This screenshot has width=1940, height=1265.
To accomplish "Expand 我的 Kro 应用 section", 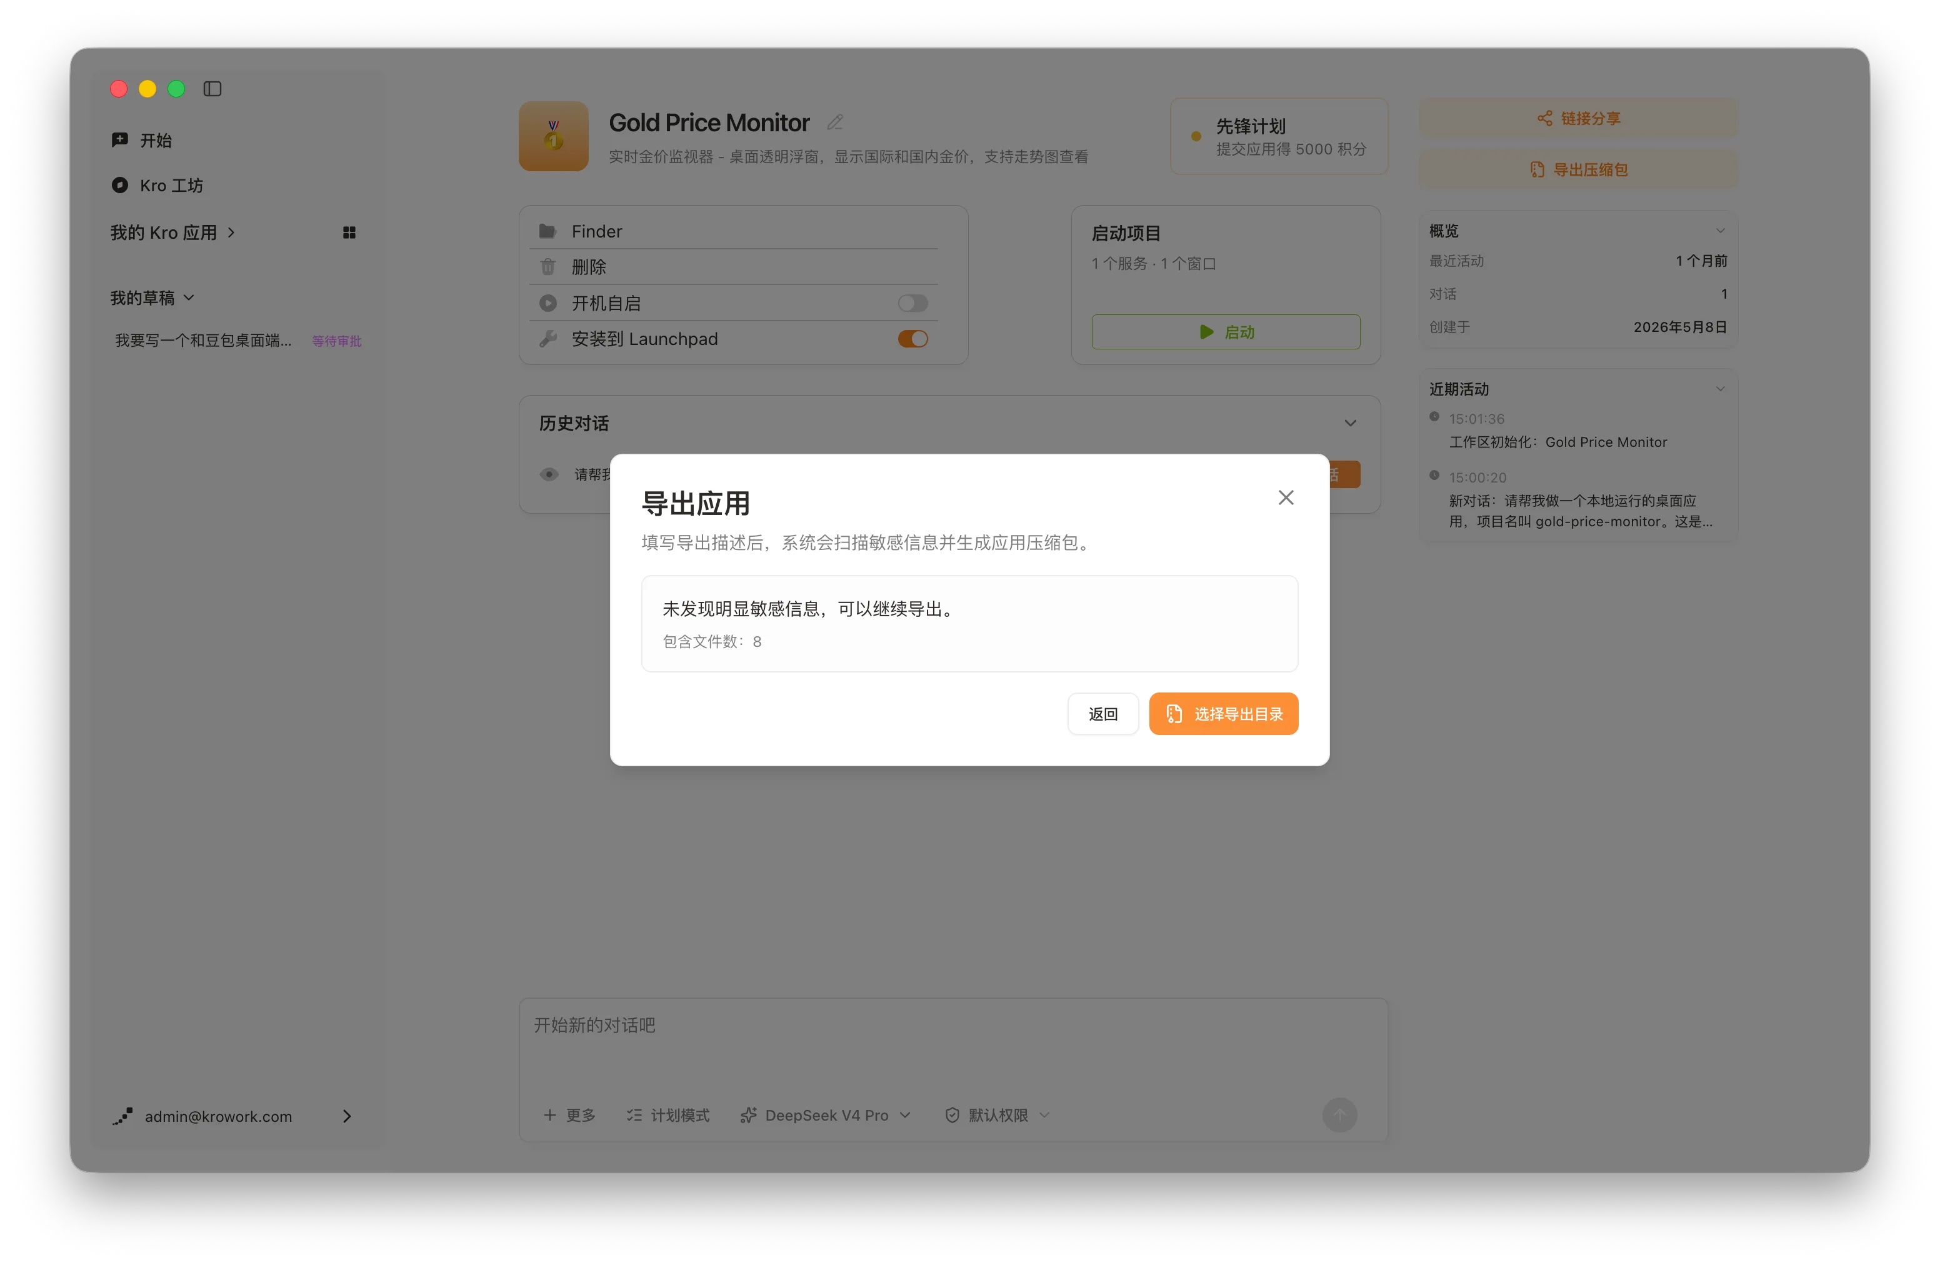I will coord(172,233).
